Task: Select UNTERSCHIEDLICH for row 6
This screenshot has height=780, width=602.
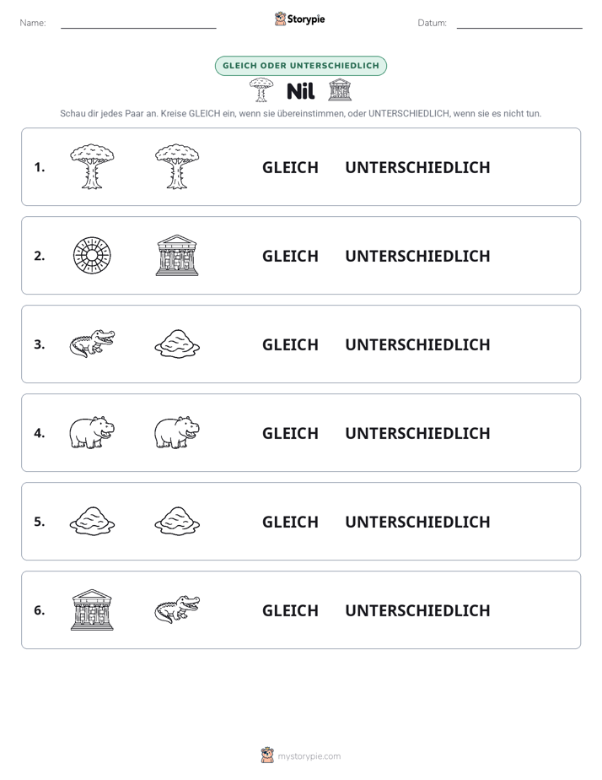Action: (x=417, y=609)
